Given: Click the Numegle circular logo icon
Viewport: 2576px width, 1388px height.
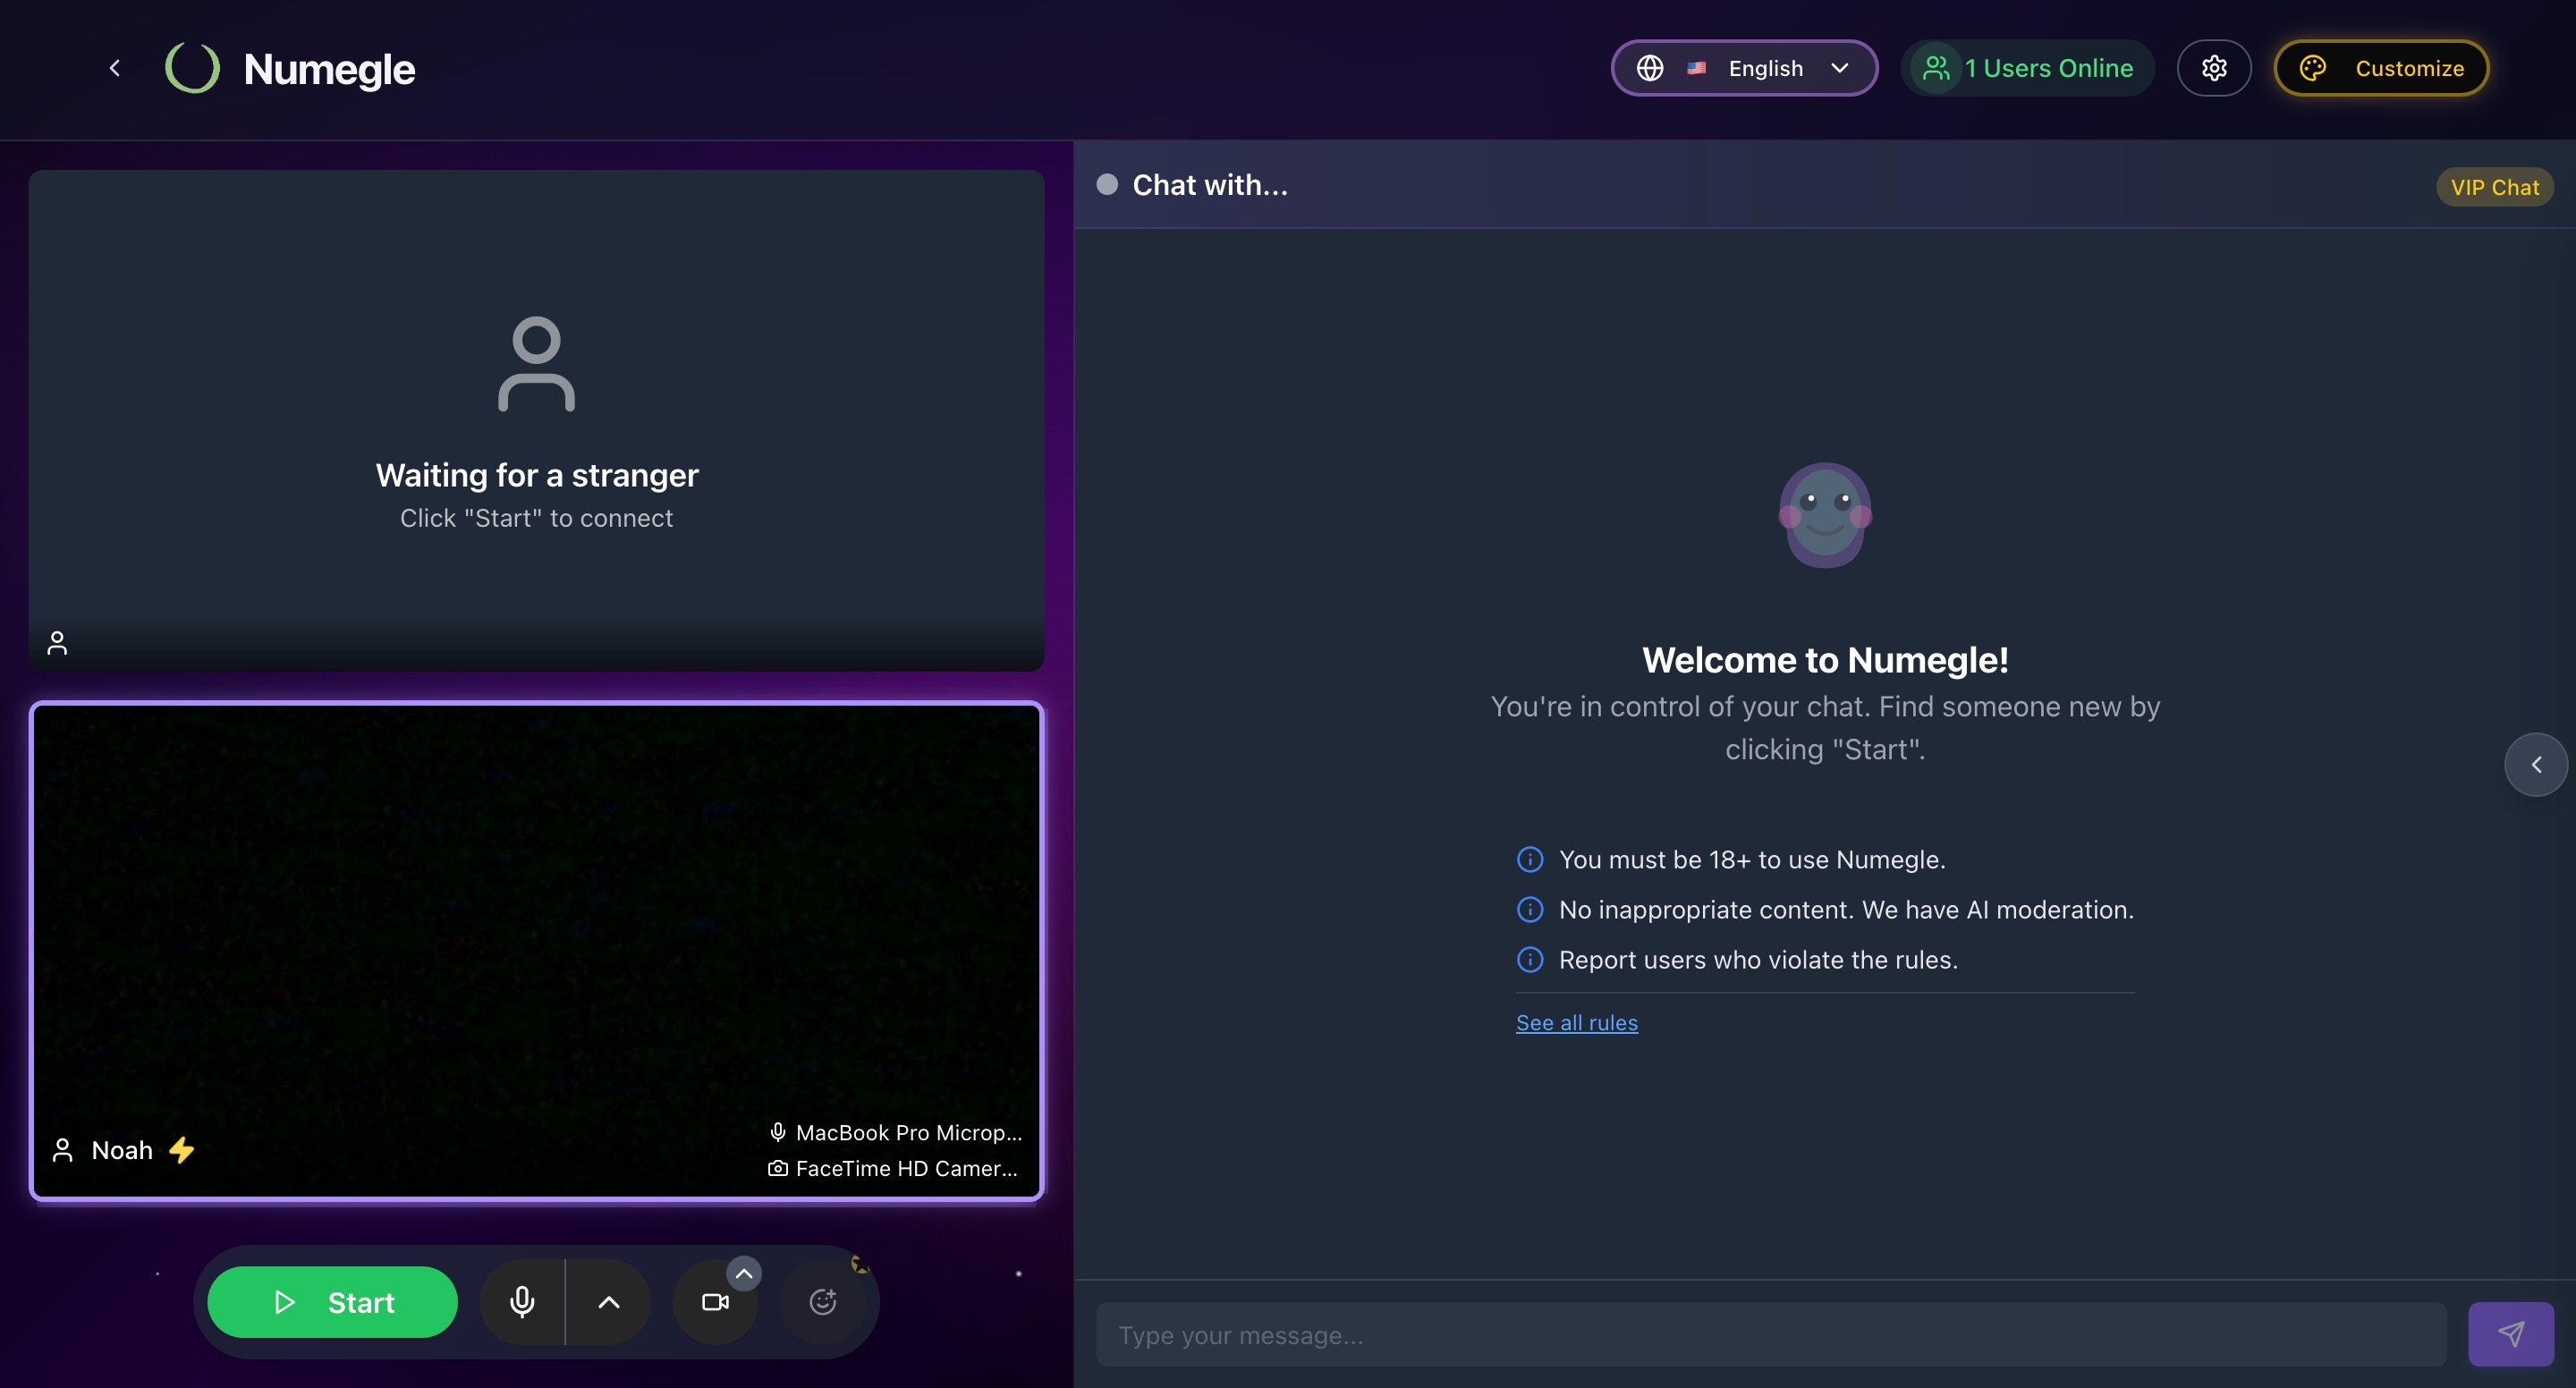Looking at the screenshot, I should [192, 68].
